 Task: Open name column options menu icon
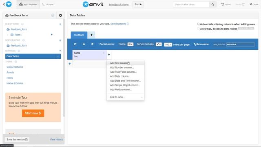(104, 53)
